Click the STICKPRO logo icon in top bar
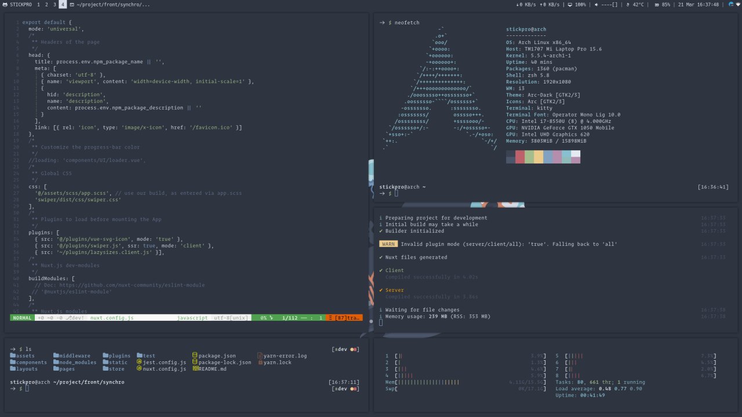 pyautogui.click(x=5, y=4)
